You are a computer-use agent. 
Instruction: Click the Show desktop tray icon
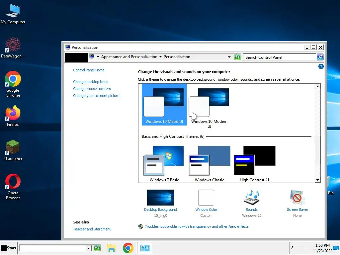336,248
